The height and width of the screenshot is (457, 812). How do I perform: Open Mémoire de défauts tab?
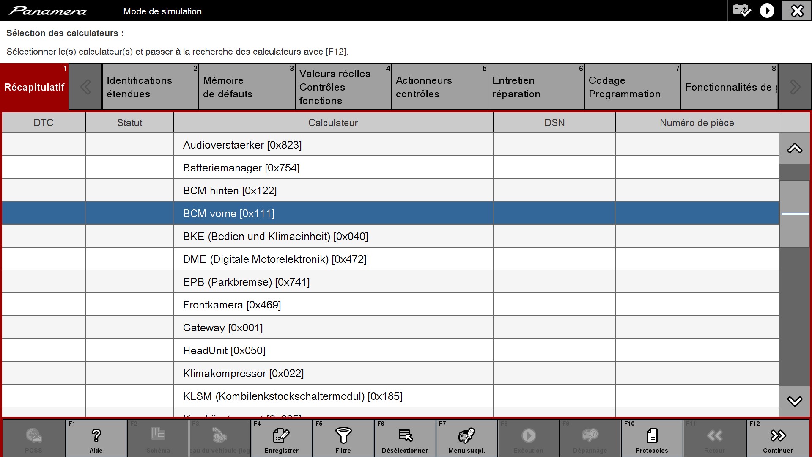tap(247, 87)
